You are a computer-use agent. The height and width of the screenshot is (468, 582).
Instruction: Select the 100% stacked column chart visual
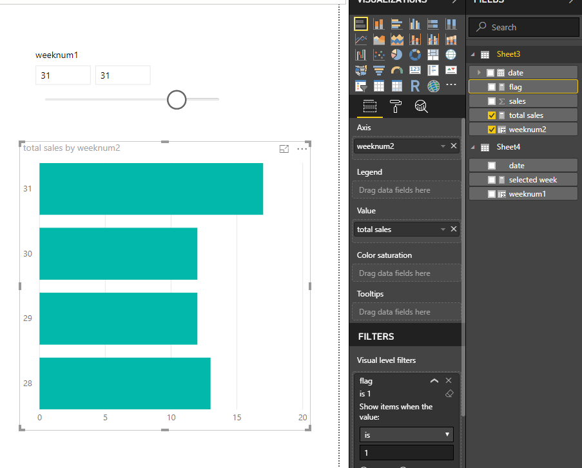pos(451,24)
